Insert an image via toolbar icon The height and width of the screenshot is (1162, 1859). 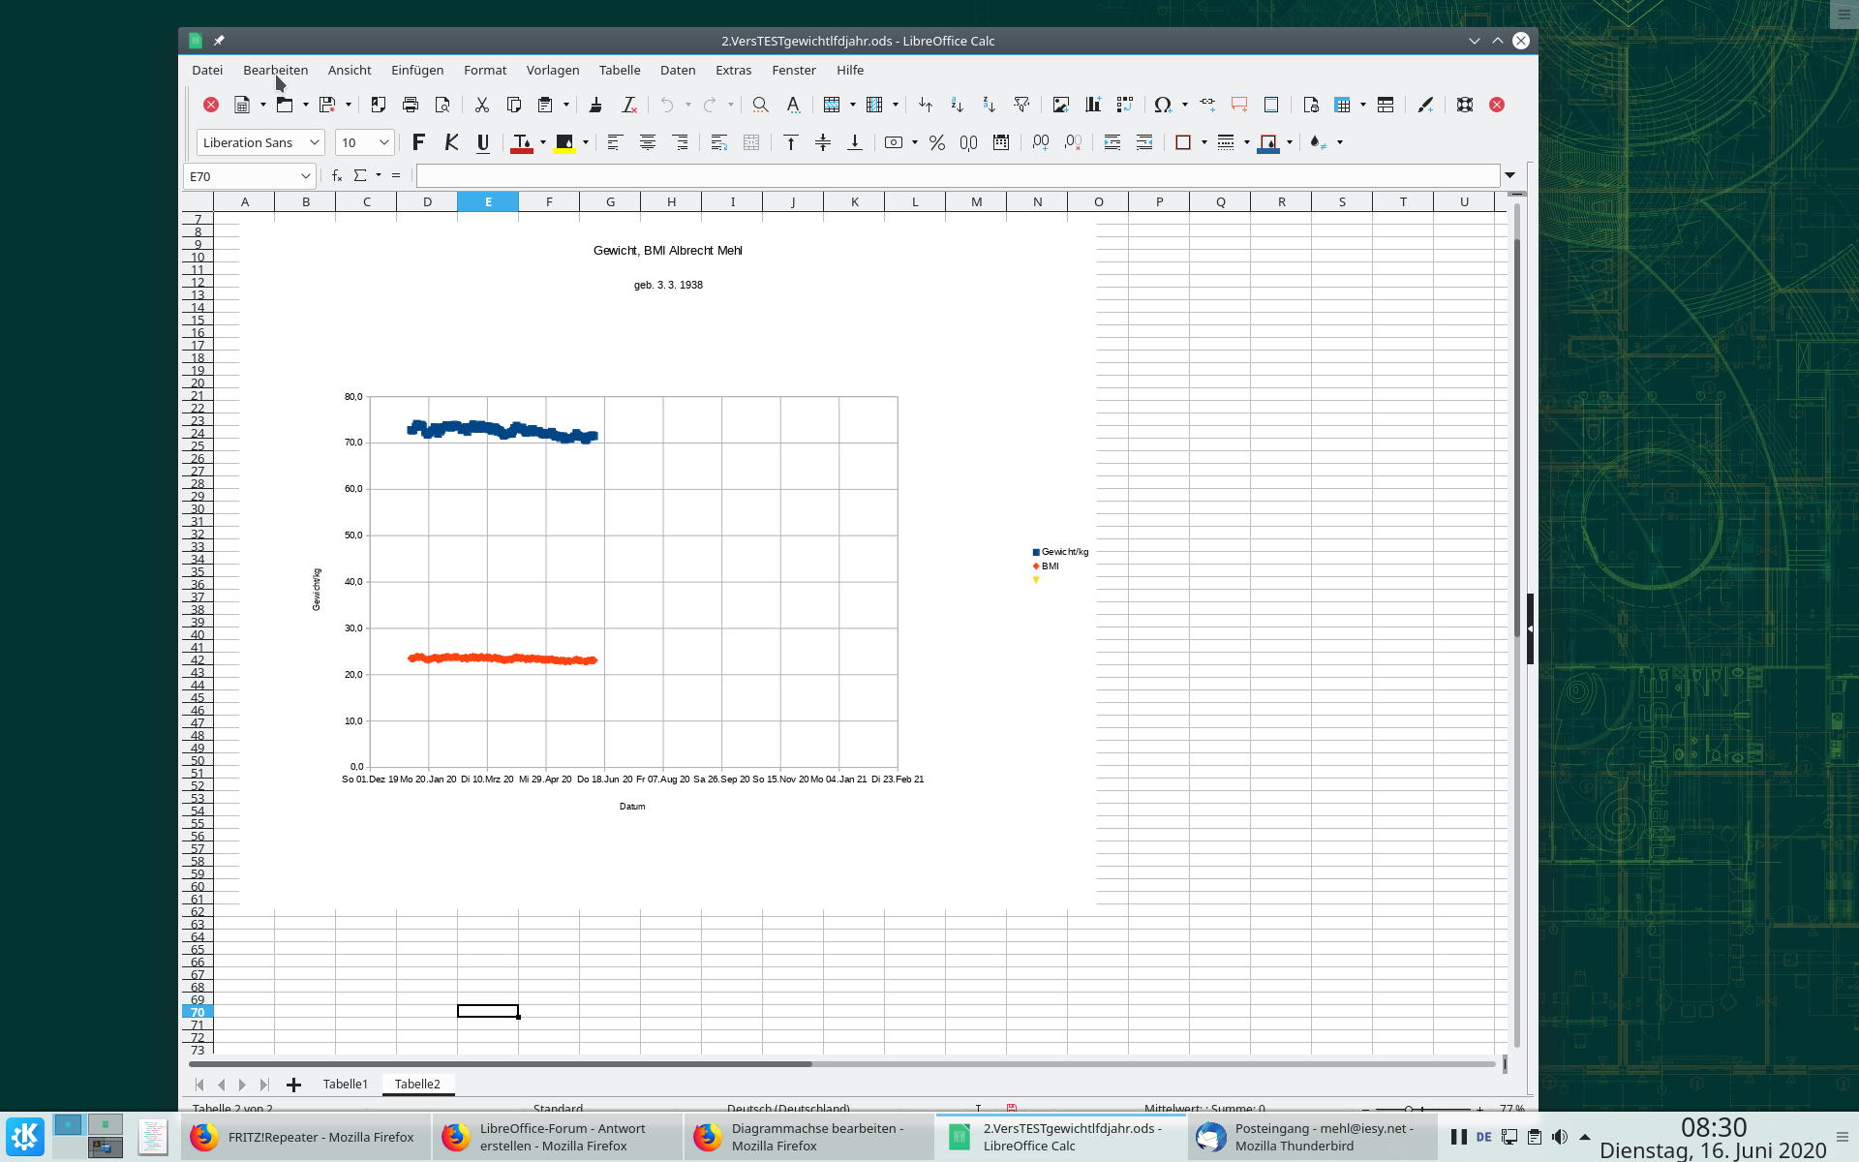(x=1061, y=105)
